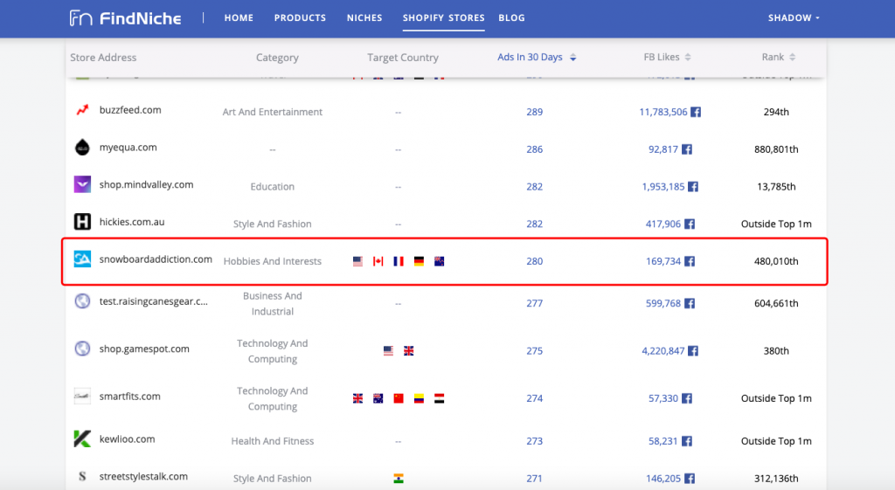This screenshot has height=490, width=895.
Task: Click Facebook icon in myequa.com row
Action: 687,149
